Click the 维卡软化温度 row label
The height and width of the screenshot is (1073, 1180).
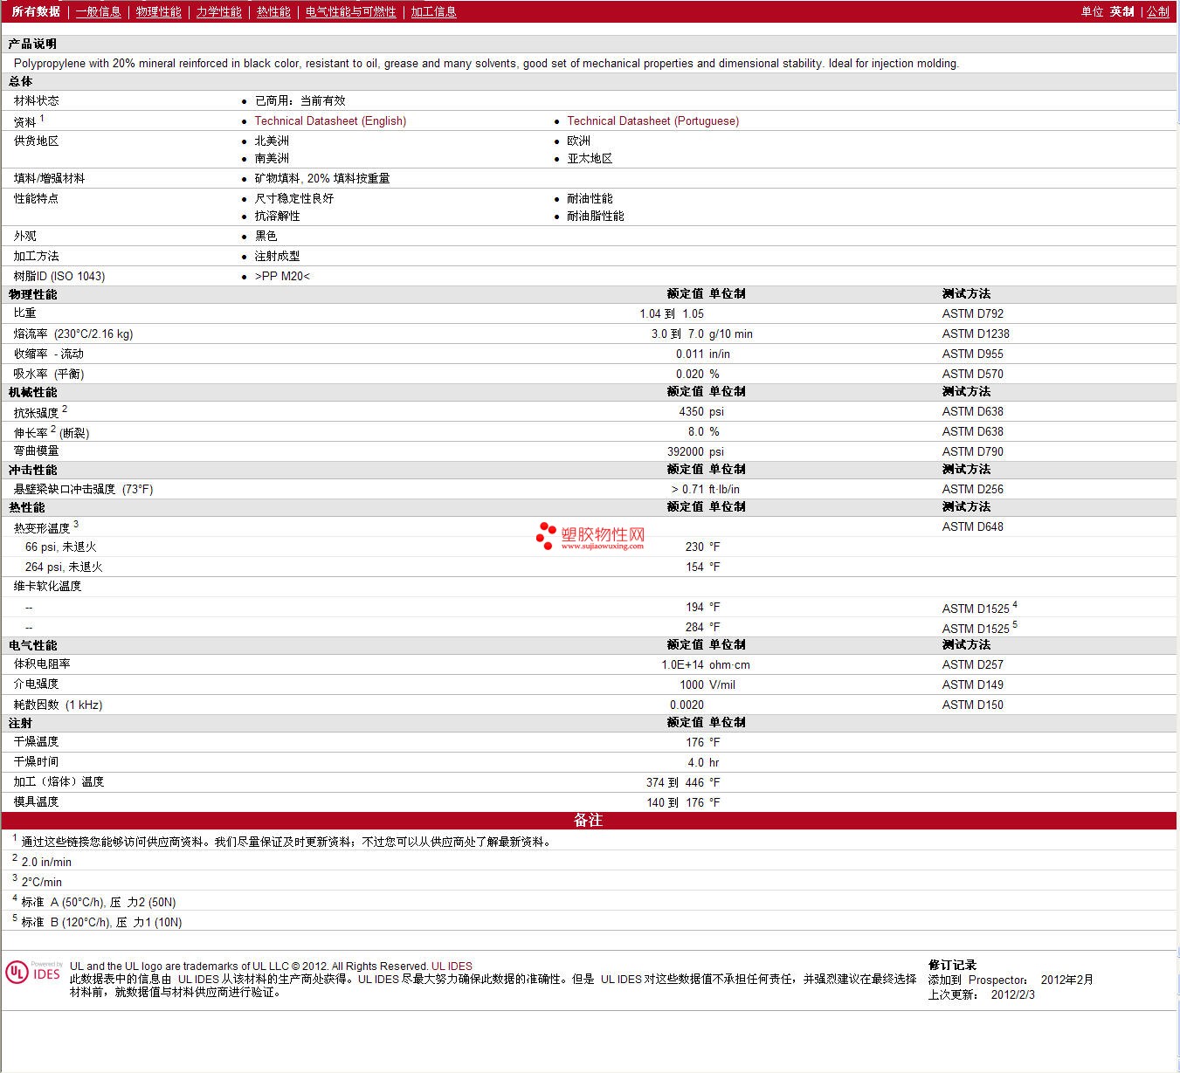47,586
